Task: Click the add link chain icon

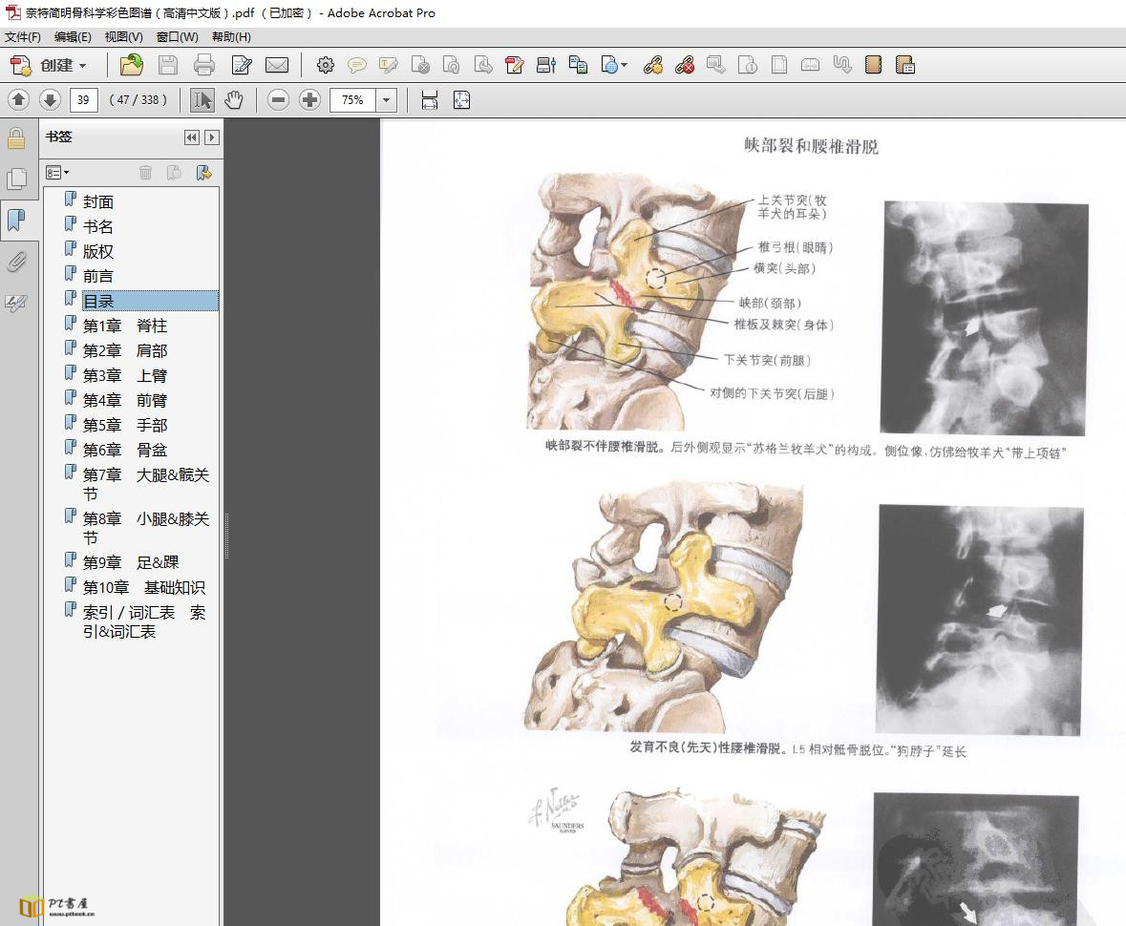Action: pos(652,65)
